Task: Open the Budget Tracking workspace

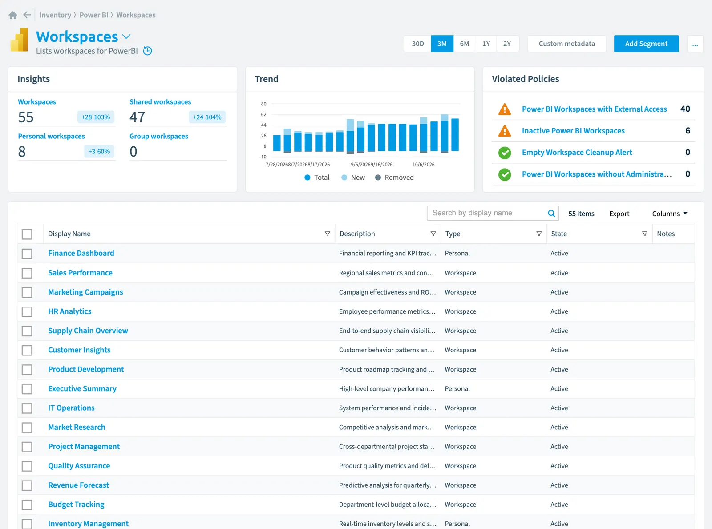Action: point(76,505)
